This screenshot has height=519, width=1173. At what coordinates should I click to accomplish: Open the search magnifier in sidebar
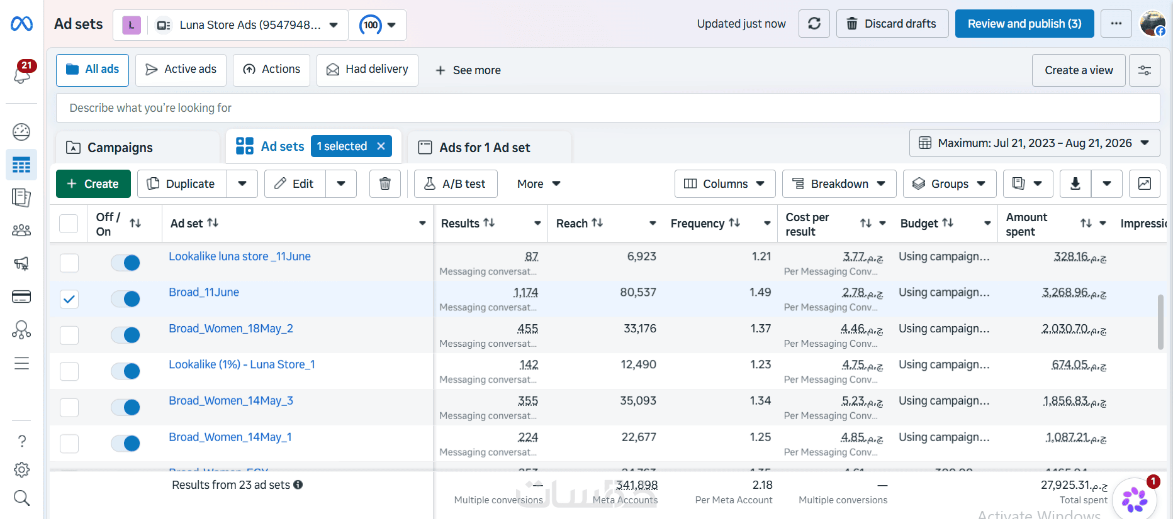pyautogui.click(x=21, y=498)
